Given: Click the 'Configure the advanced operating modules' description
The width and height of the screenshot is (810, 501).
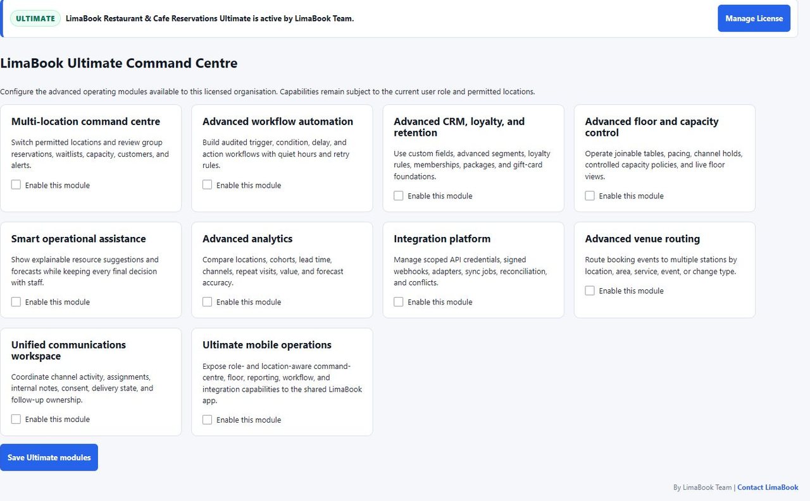Looking at the screenshot, I should (268, 92).
